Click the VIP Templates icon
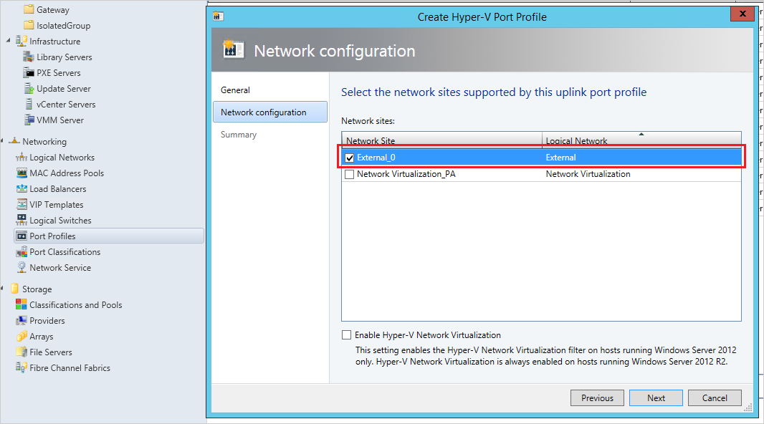Screen dimensions: 764x424 click(x=22, y=204)
